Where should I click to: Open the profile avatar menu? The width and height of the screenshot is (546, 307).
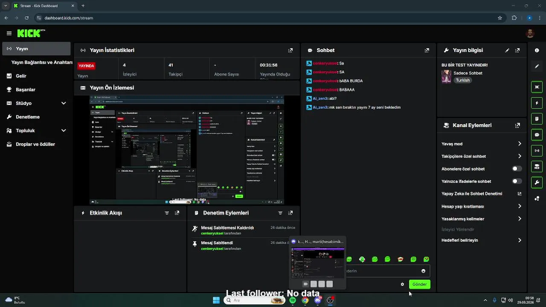tap(530, 33)
